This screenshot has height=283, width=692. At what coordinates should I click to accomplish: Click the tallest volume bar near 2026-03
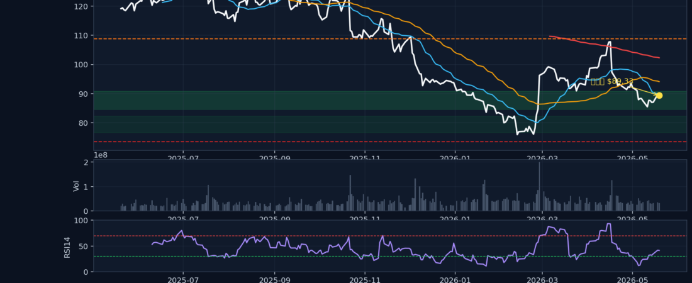[539, 186]
